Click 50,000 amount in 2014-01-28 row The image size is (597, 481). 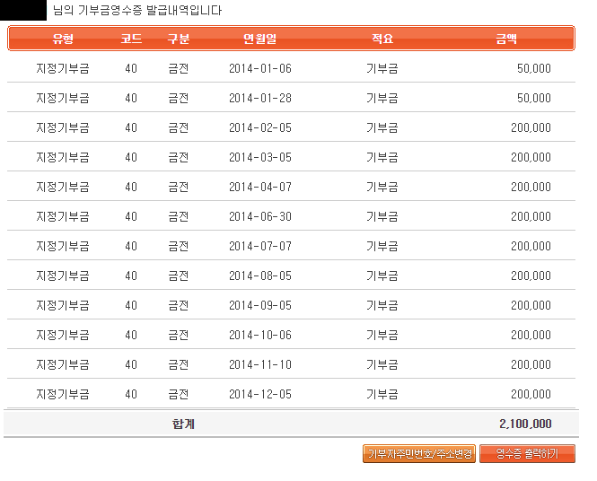click(x=534, y=98)
